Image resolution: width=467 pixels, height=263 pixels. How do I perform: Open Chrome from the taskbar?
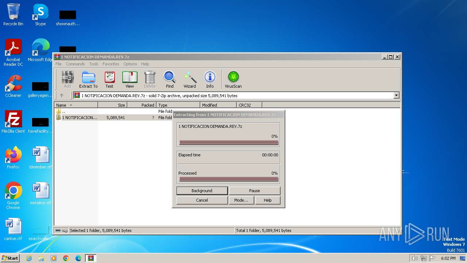coord(66,258)
